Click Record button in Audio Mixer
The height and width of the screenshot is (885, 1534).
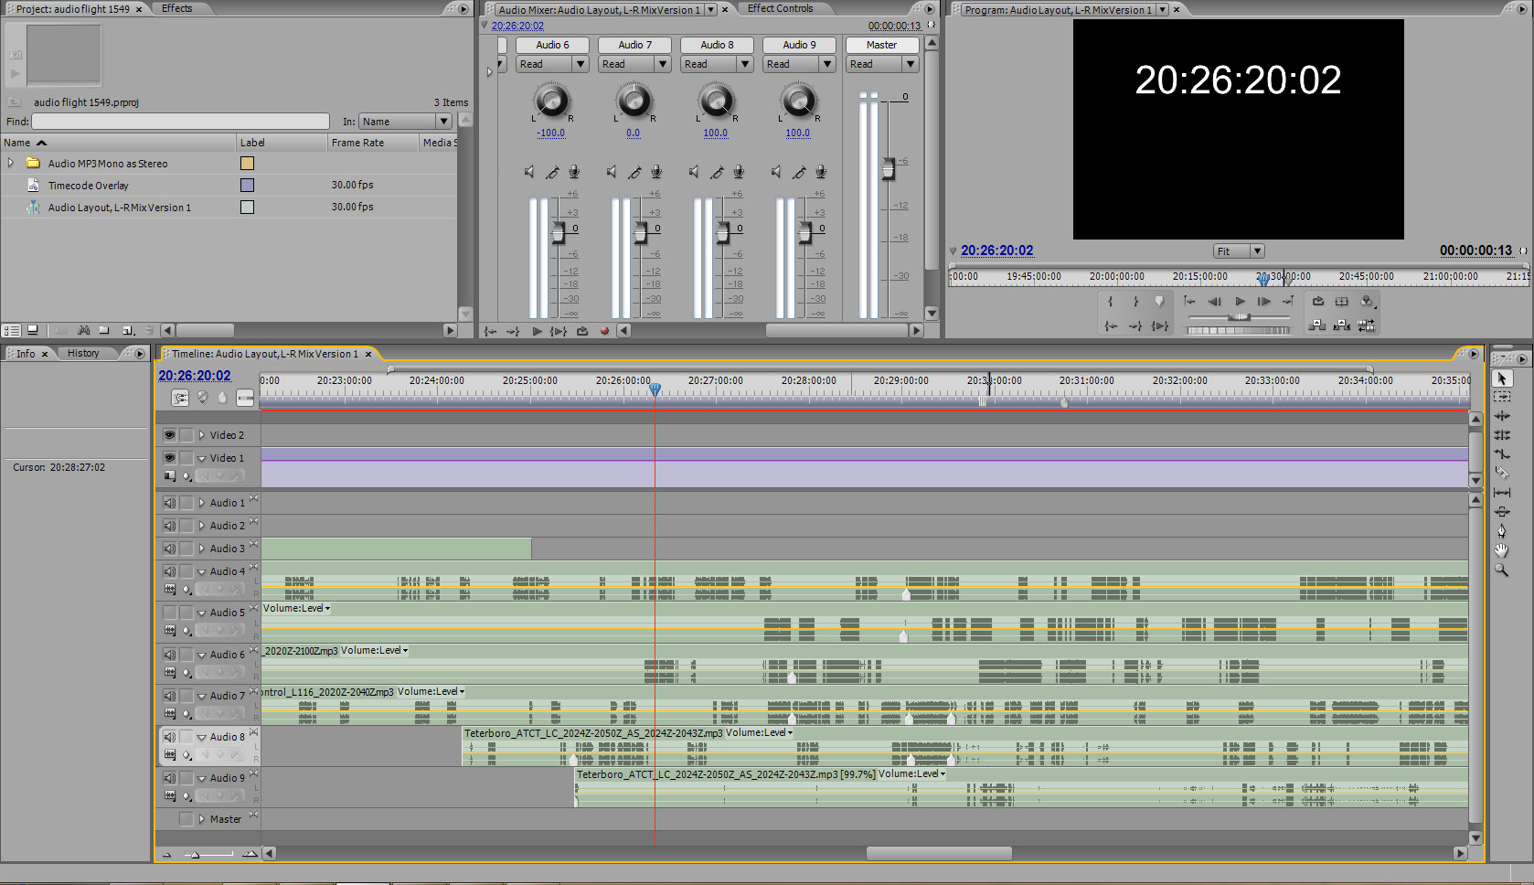tap(604, 331)
